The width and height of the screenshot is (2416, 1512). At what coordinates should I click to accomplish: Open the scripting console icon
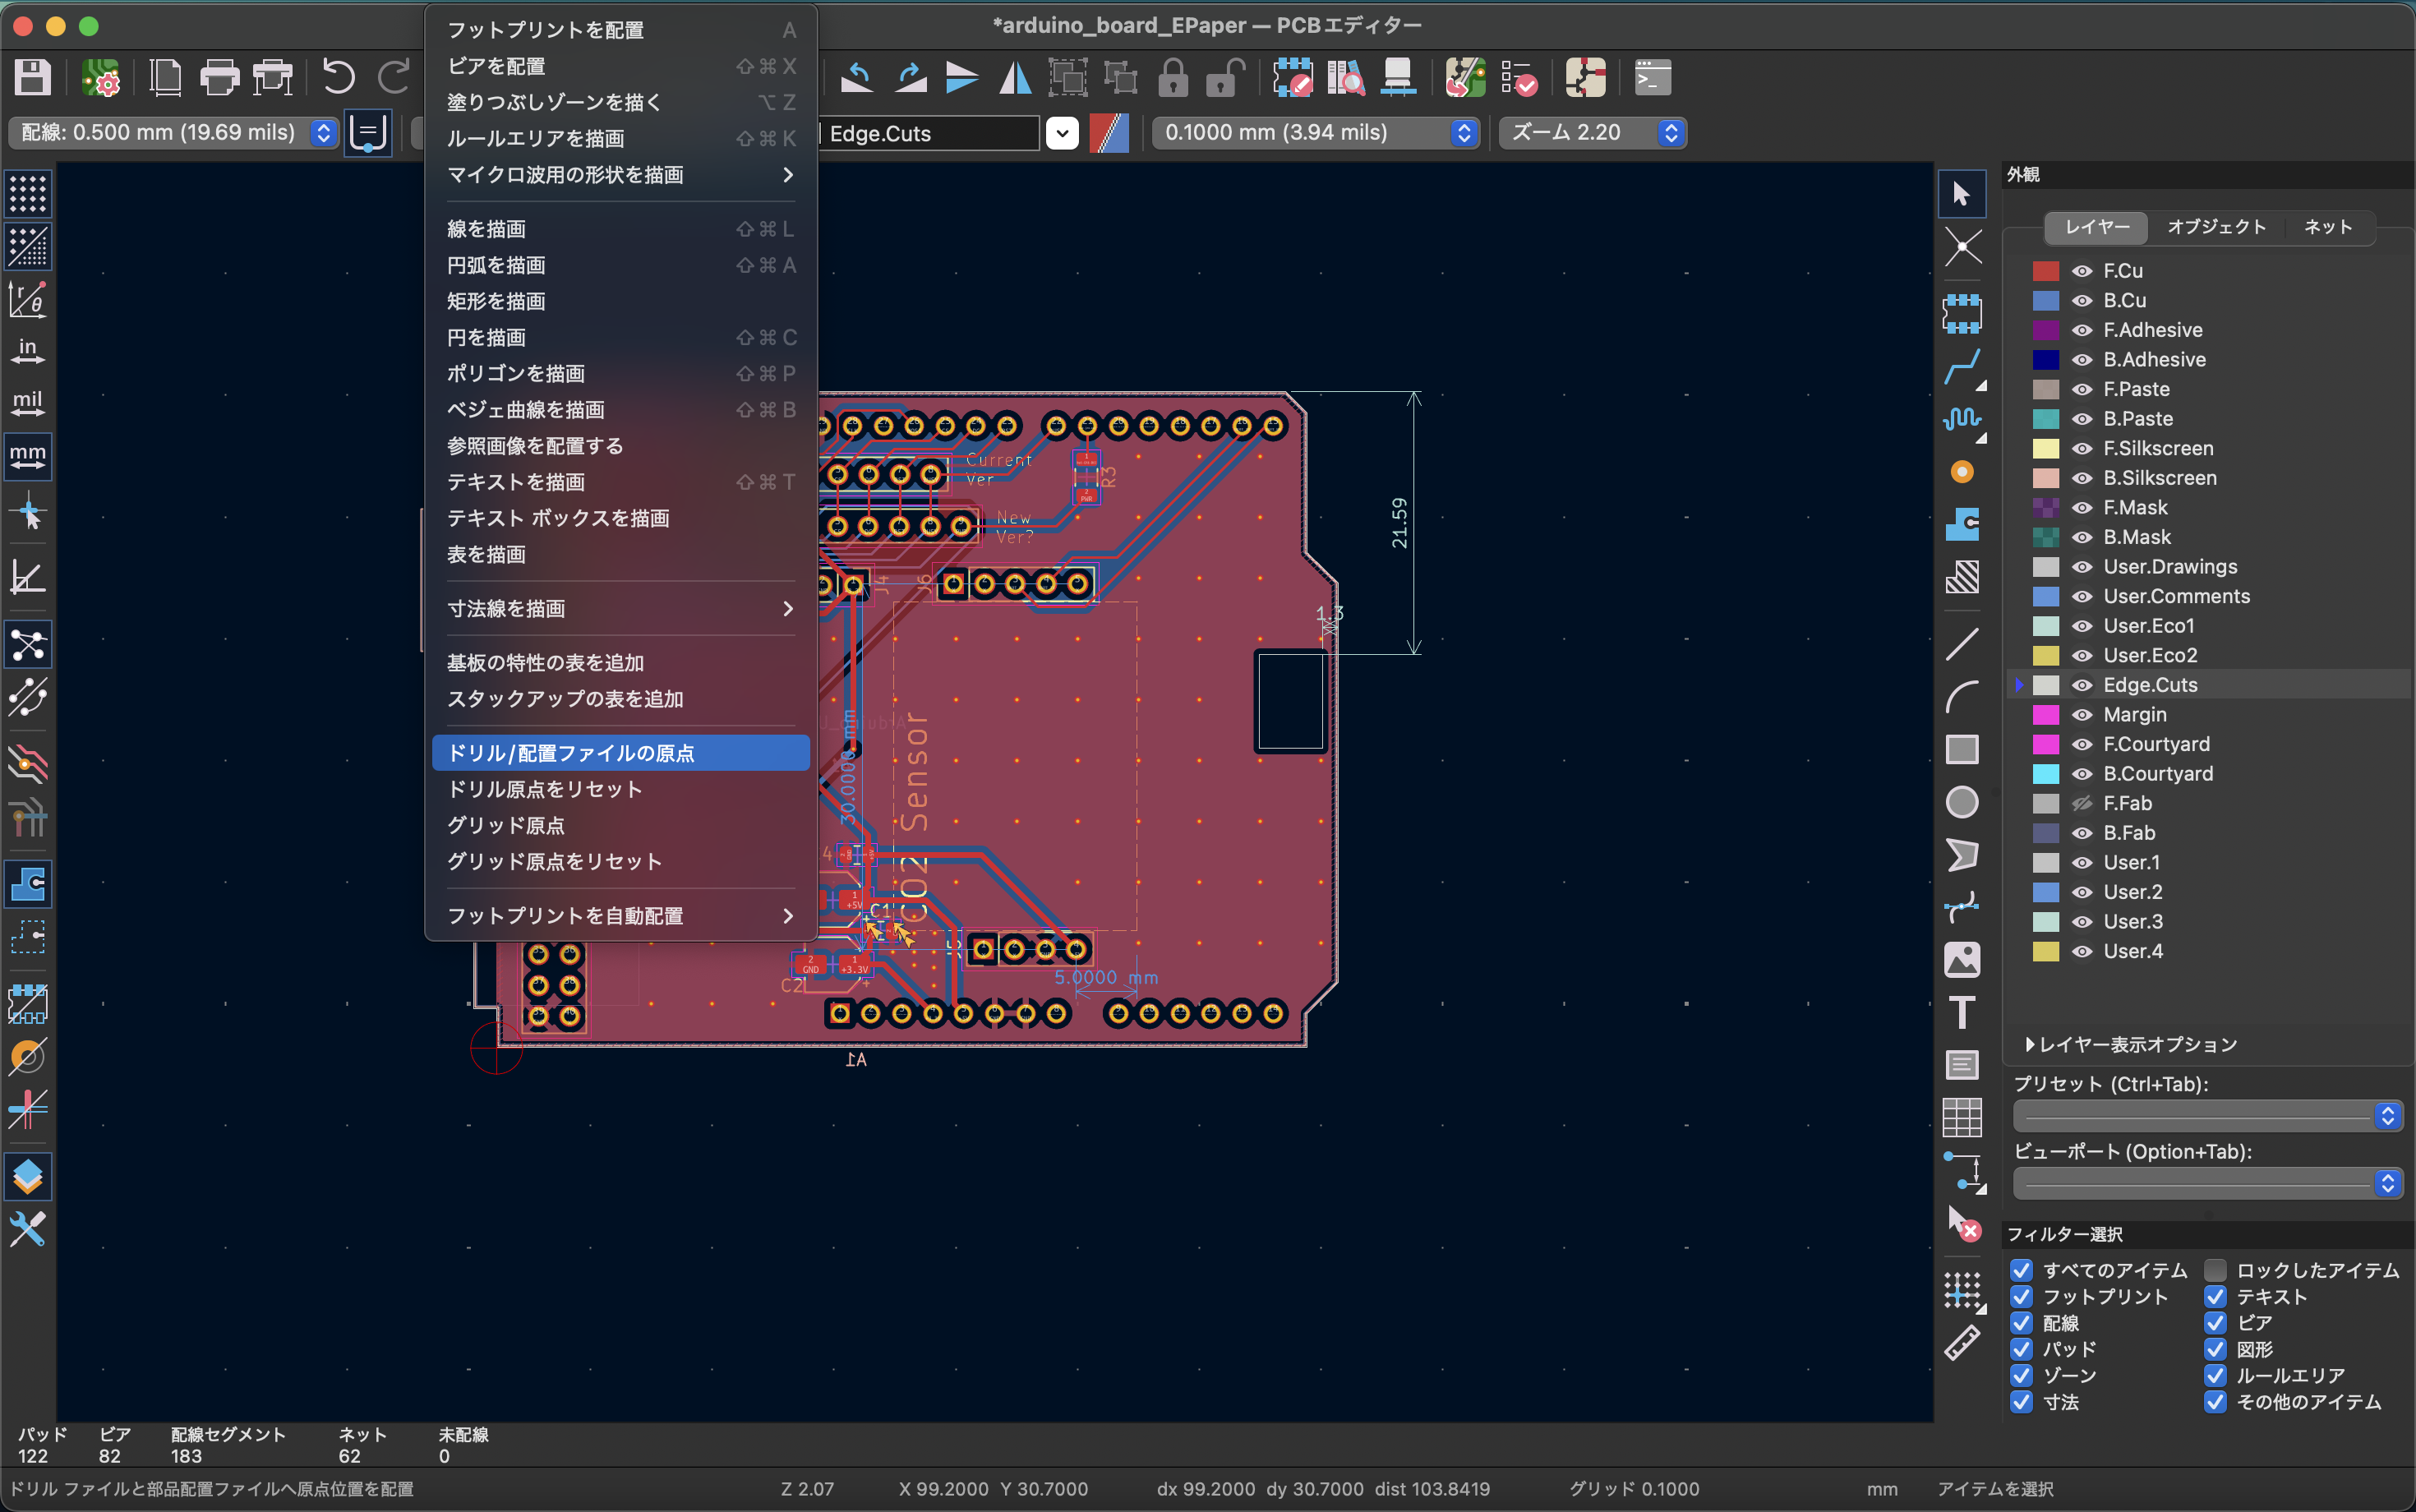click(1652, 77)
